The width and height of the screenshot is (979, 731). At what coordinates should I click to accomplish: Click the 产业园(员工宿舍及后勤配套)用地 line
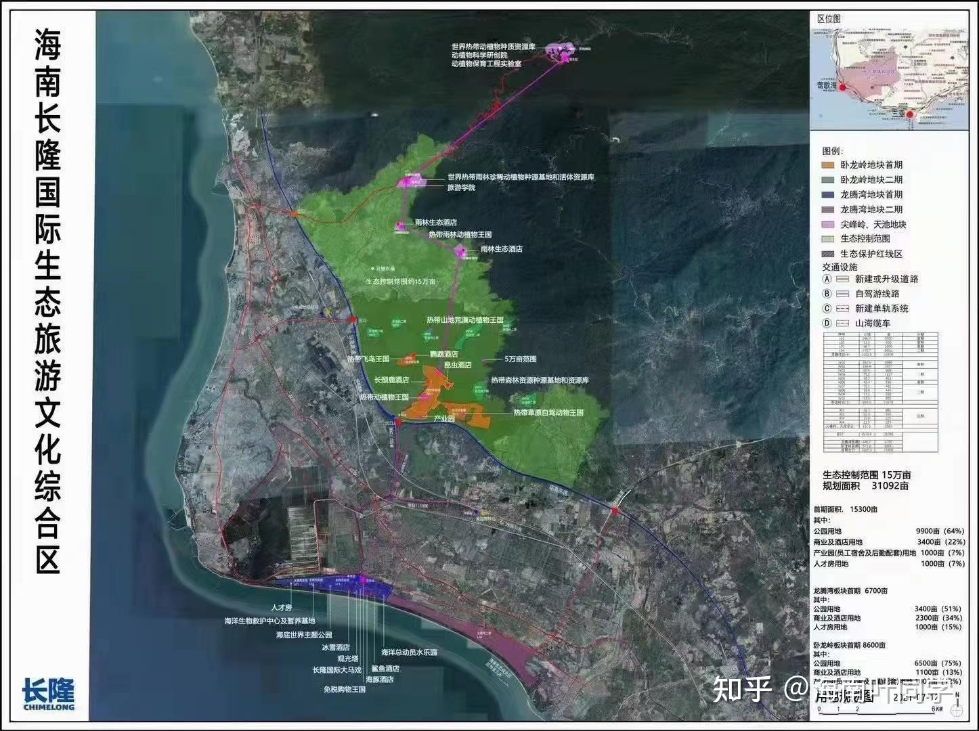(x=890, y=553)
